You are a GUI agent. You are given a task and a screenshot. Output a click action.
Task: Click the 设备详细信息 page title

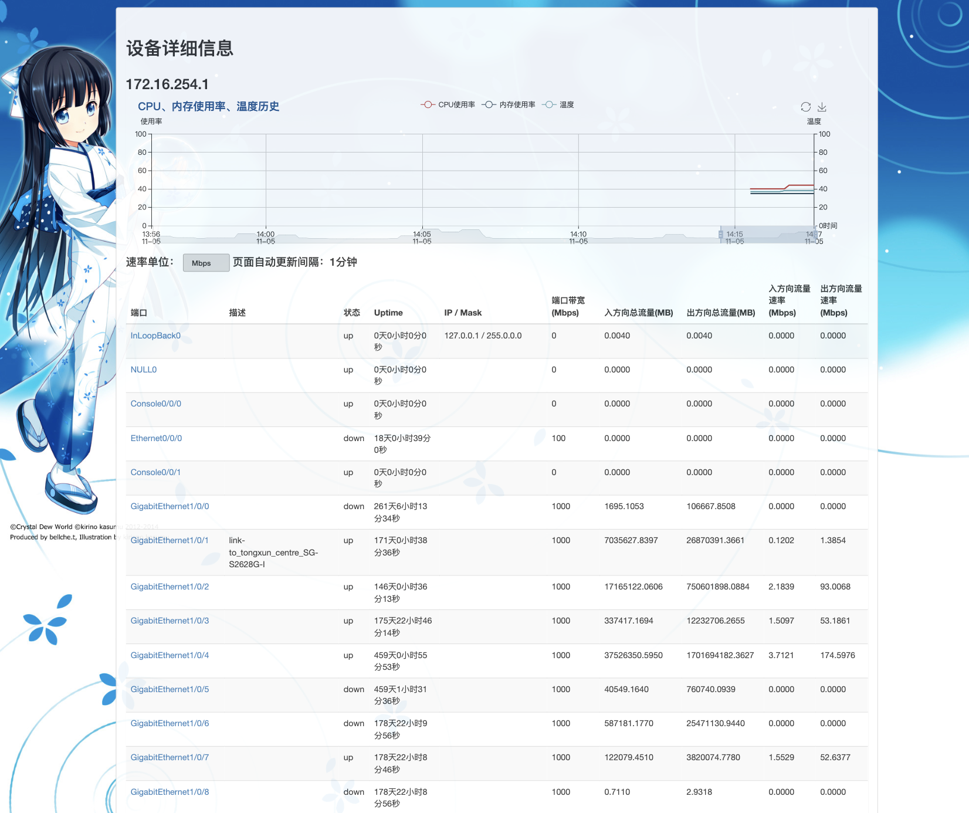[x=179, y=48]
